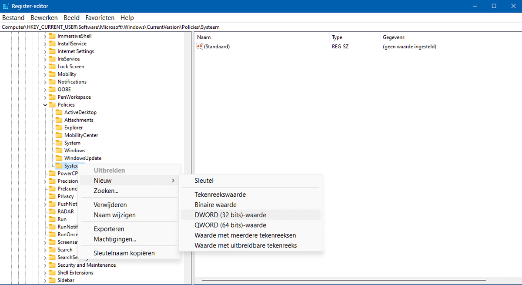Expand the Sidebar tree node
This screenshot has height=285, width=522.
[x=45, y=280]
